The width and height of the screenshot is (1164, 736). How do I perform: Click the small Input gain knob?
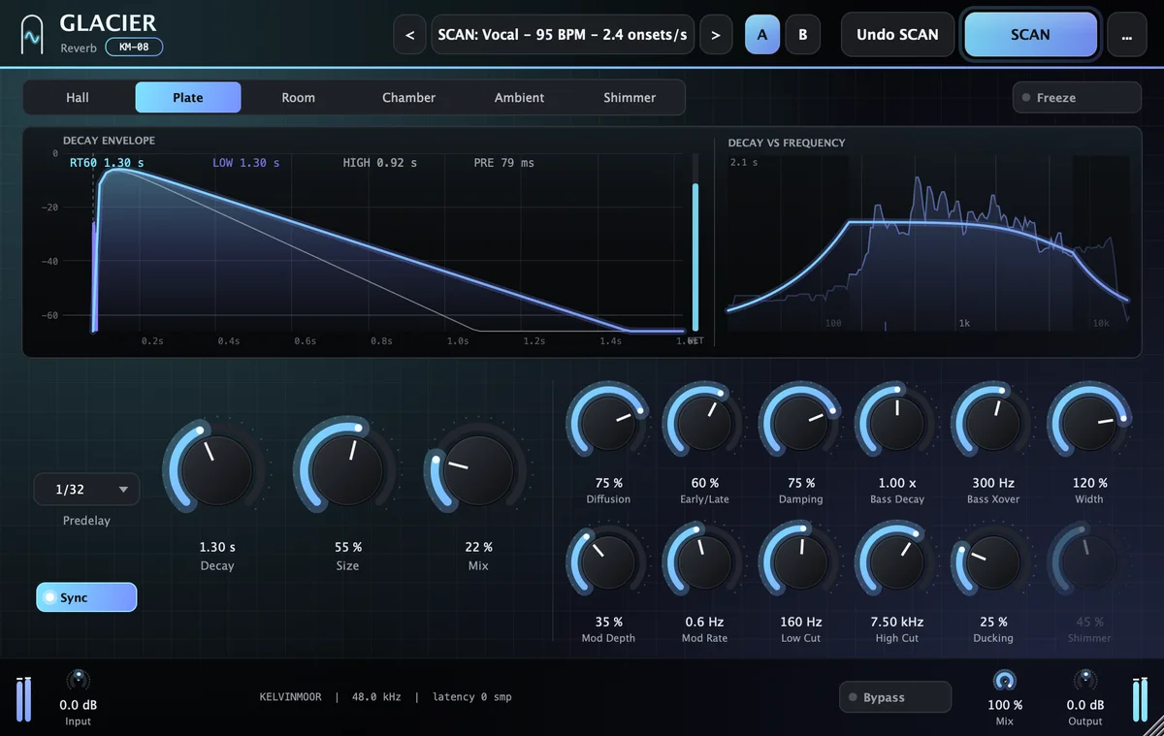(x=78, y=681)
